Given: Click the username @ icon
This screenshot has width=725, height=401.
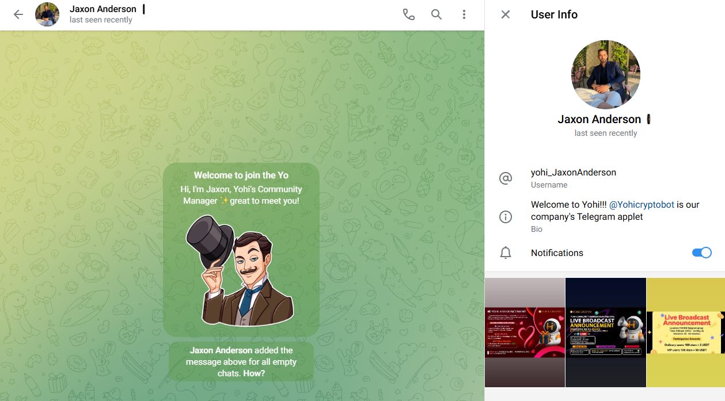Looking at the screenshot, I should click(506, 178).
